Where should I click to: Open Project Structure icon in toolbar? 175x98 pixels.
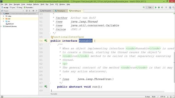170,7
